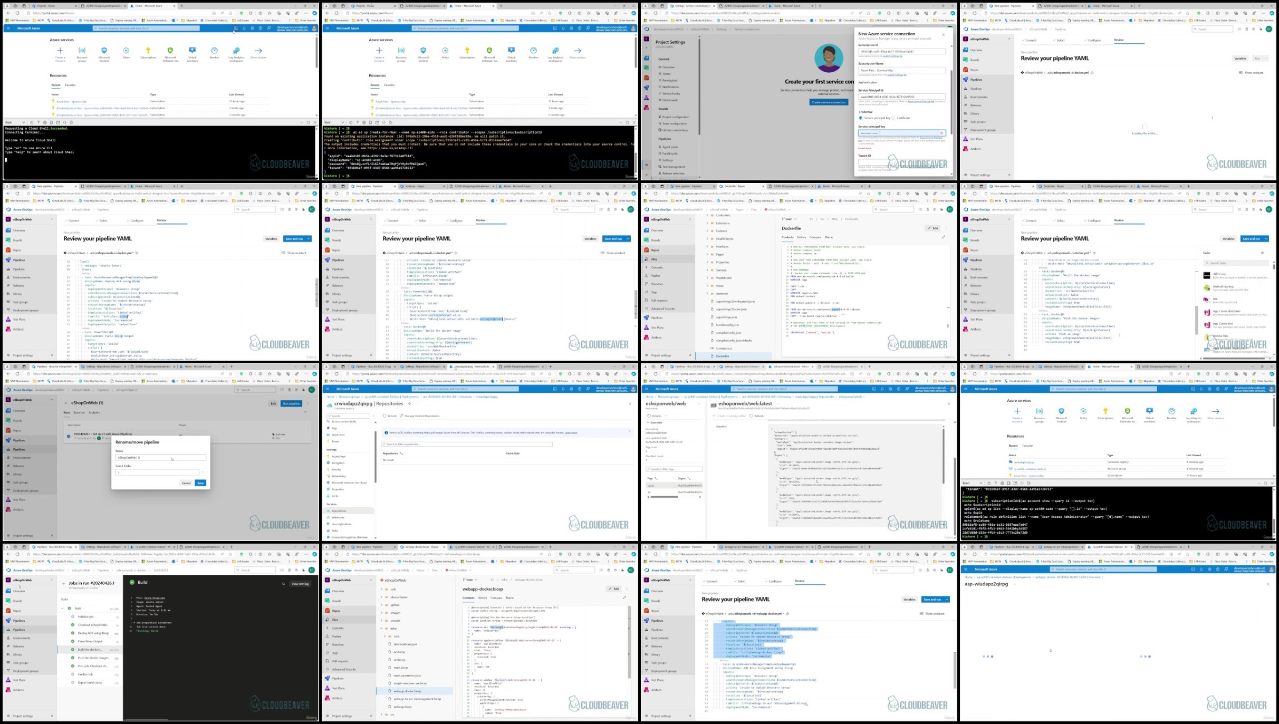Click the View raw log button
The width and height of the screenshot is (1279, 724).
[300, 584]
